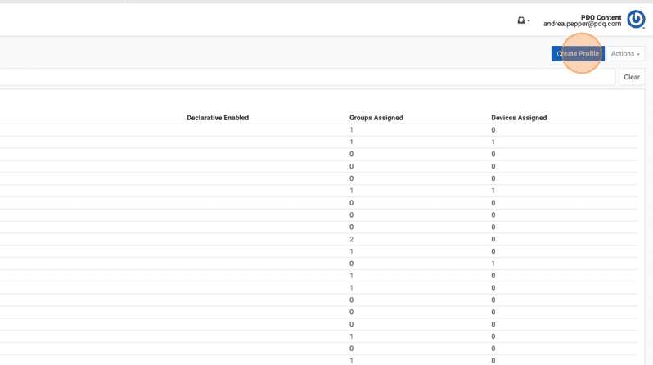This screenshot has width=653, height=365.
Task: Focus the profile search field
Action: click(x=308, y=77)
